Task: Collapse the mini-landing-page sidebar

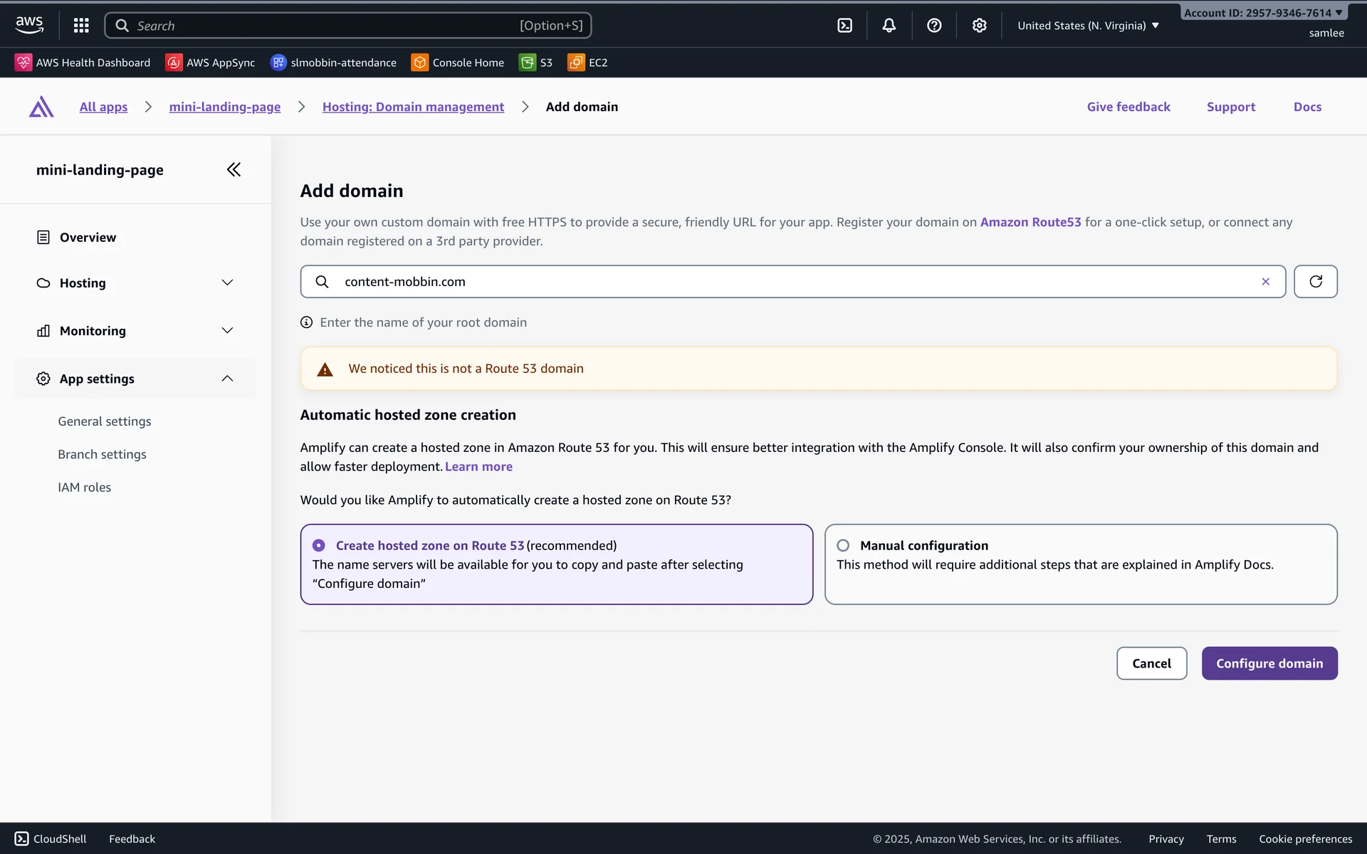Action: [234, 169]
